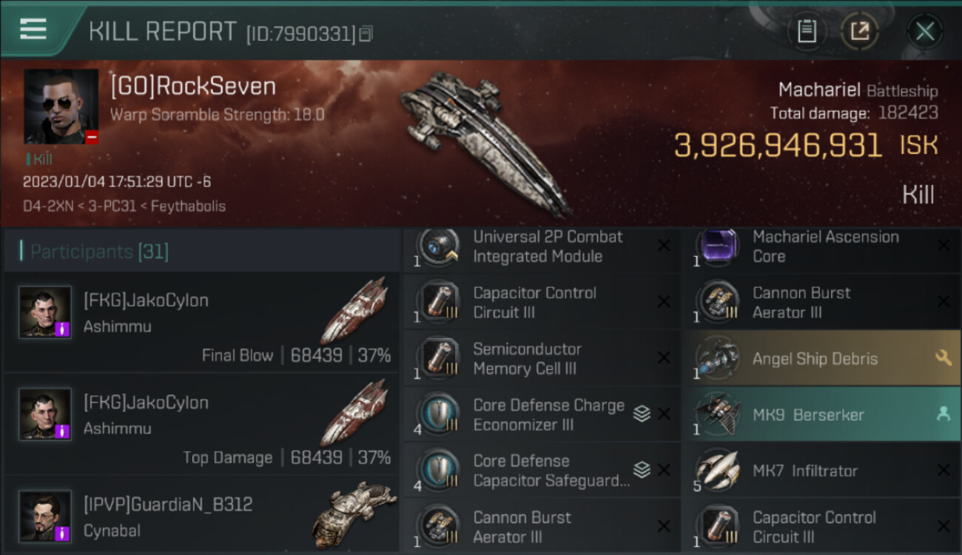The width and height of the screenshot is (962, 555).
Task: Click the Semiconductor Memory Cell III item
Action: tap(542, 358)
